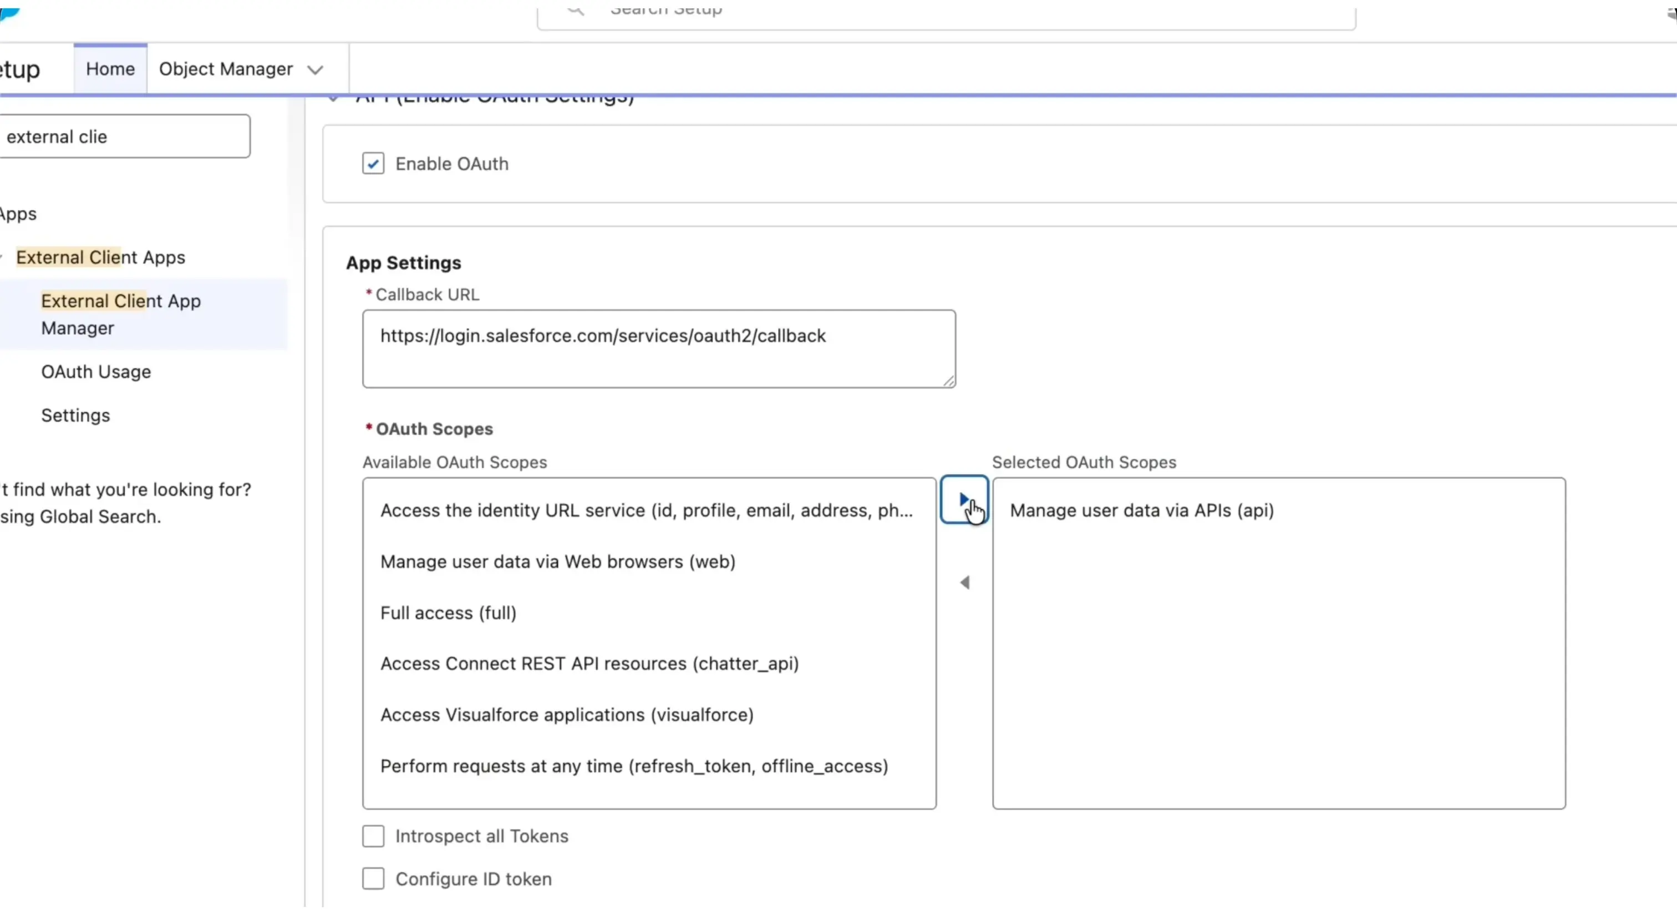Click the add scope right arrow button
Screen dimensions: 1677x916
(964, 500)
